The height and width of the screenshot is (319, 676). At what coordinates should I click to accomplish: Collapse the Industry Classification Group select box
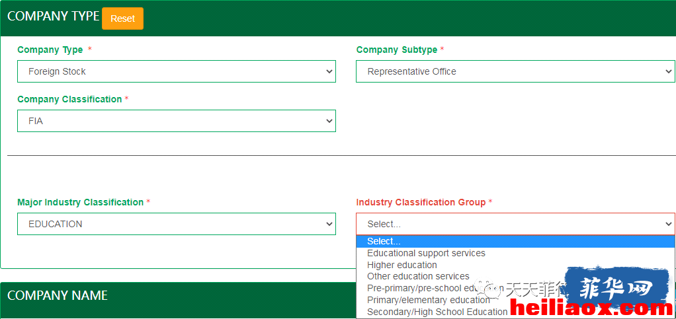515,224
